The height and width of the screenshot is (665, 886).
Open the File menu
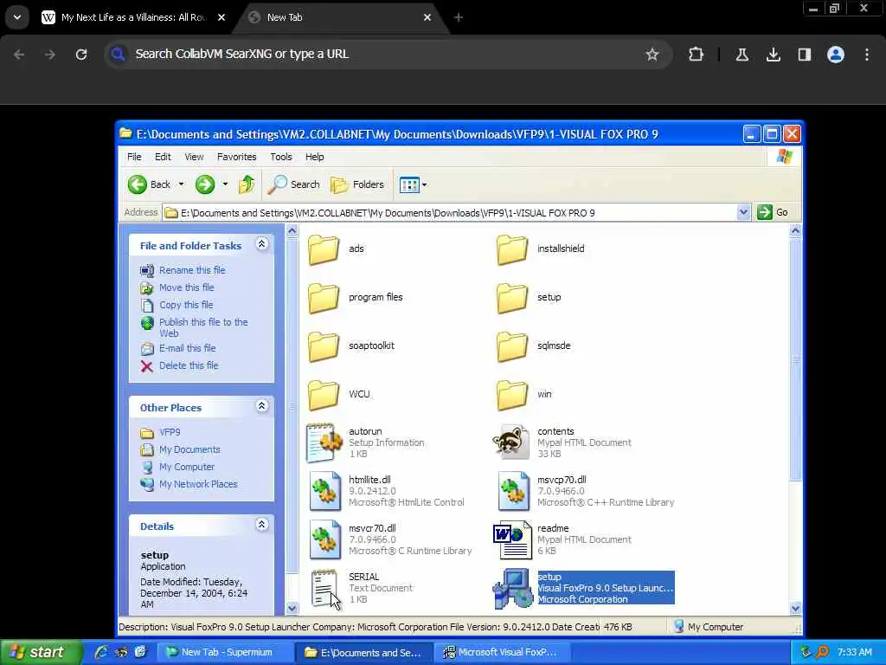[134, 157]
